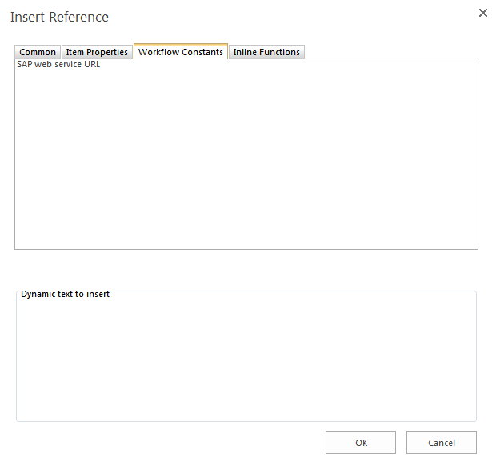
Task: Click inside the Dynamic text to insert box
Action: point(246,360)
